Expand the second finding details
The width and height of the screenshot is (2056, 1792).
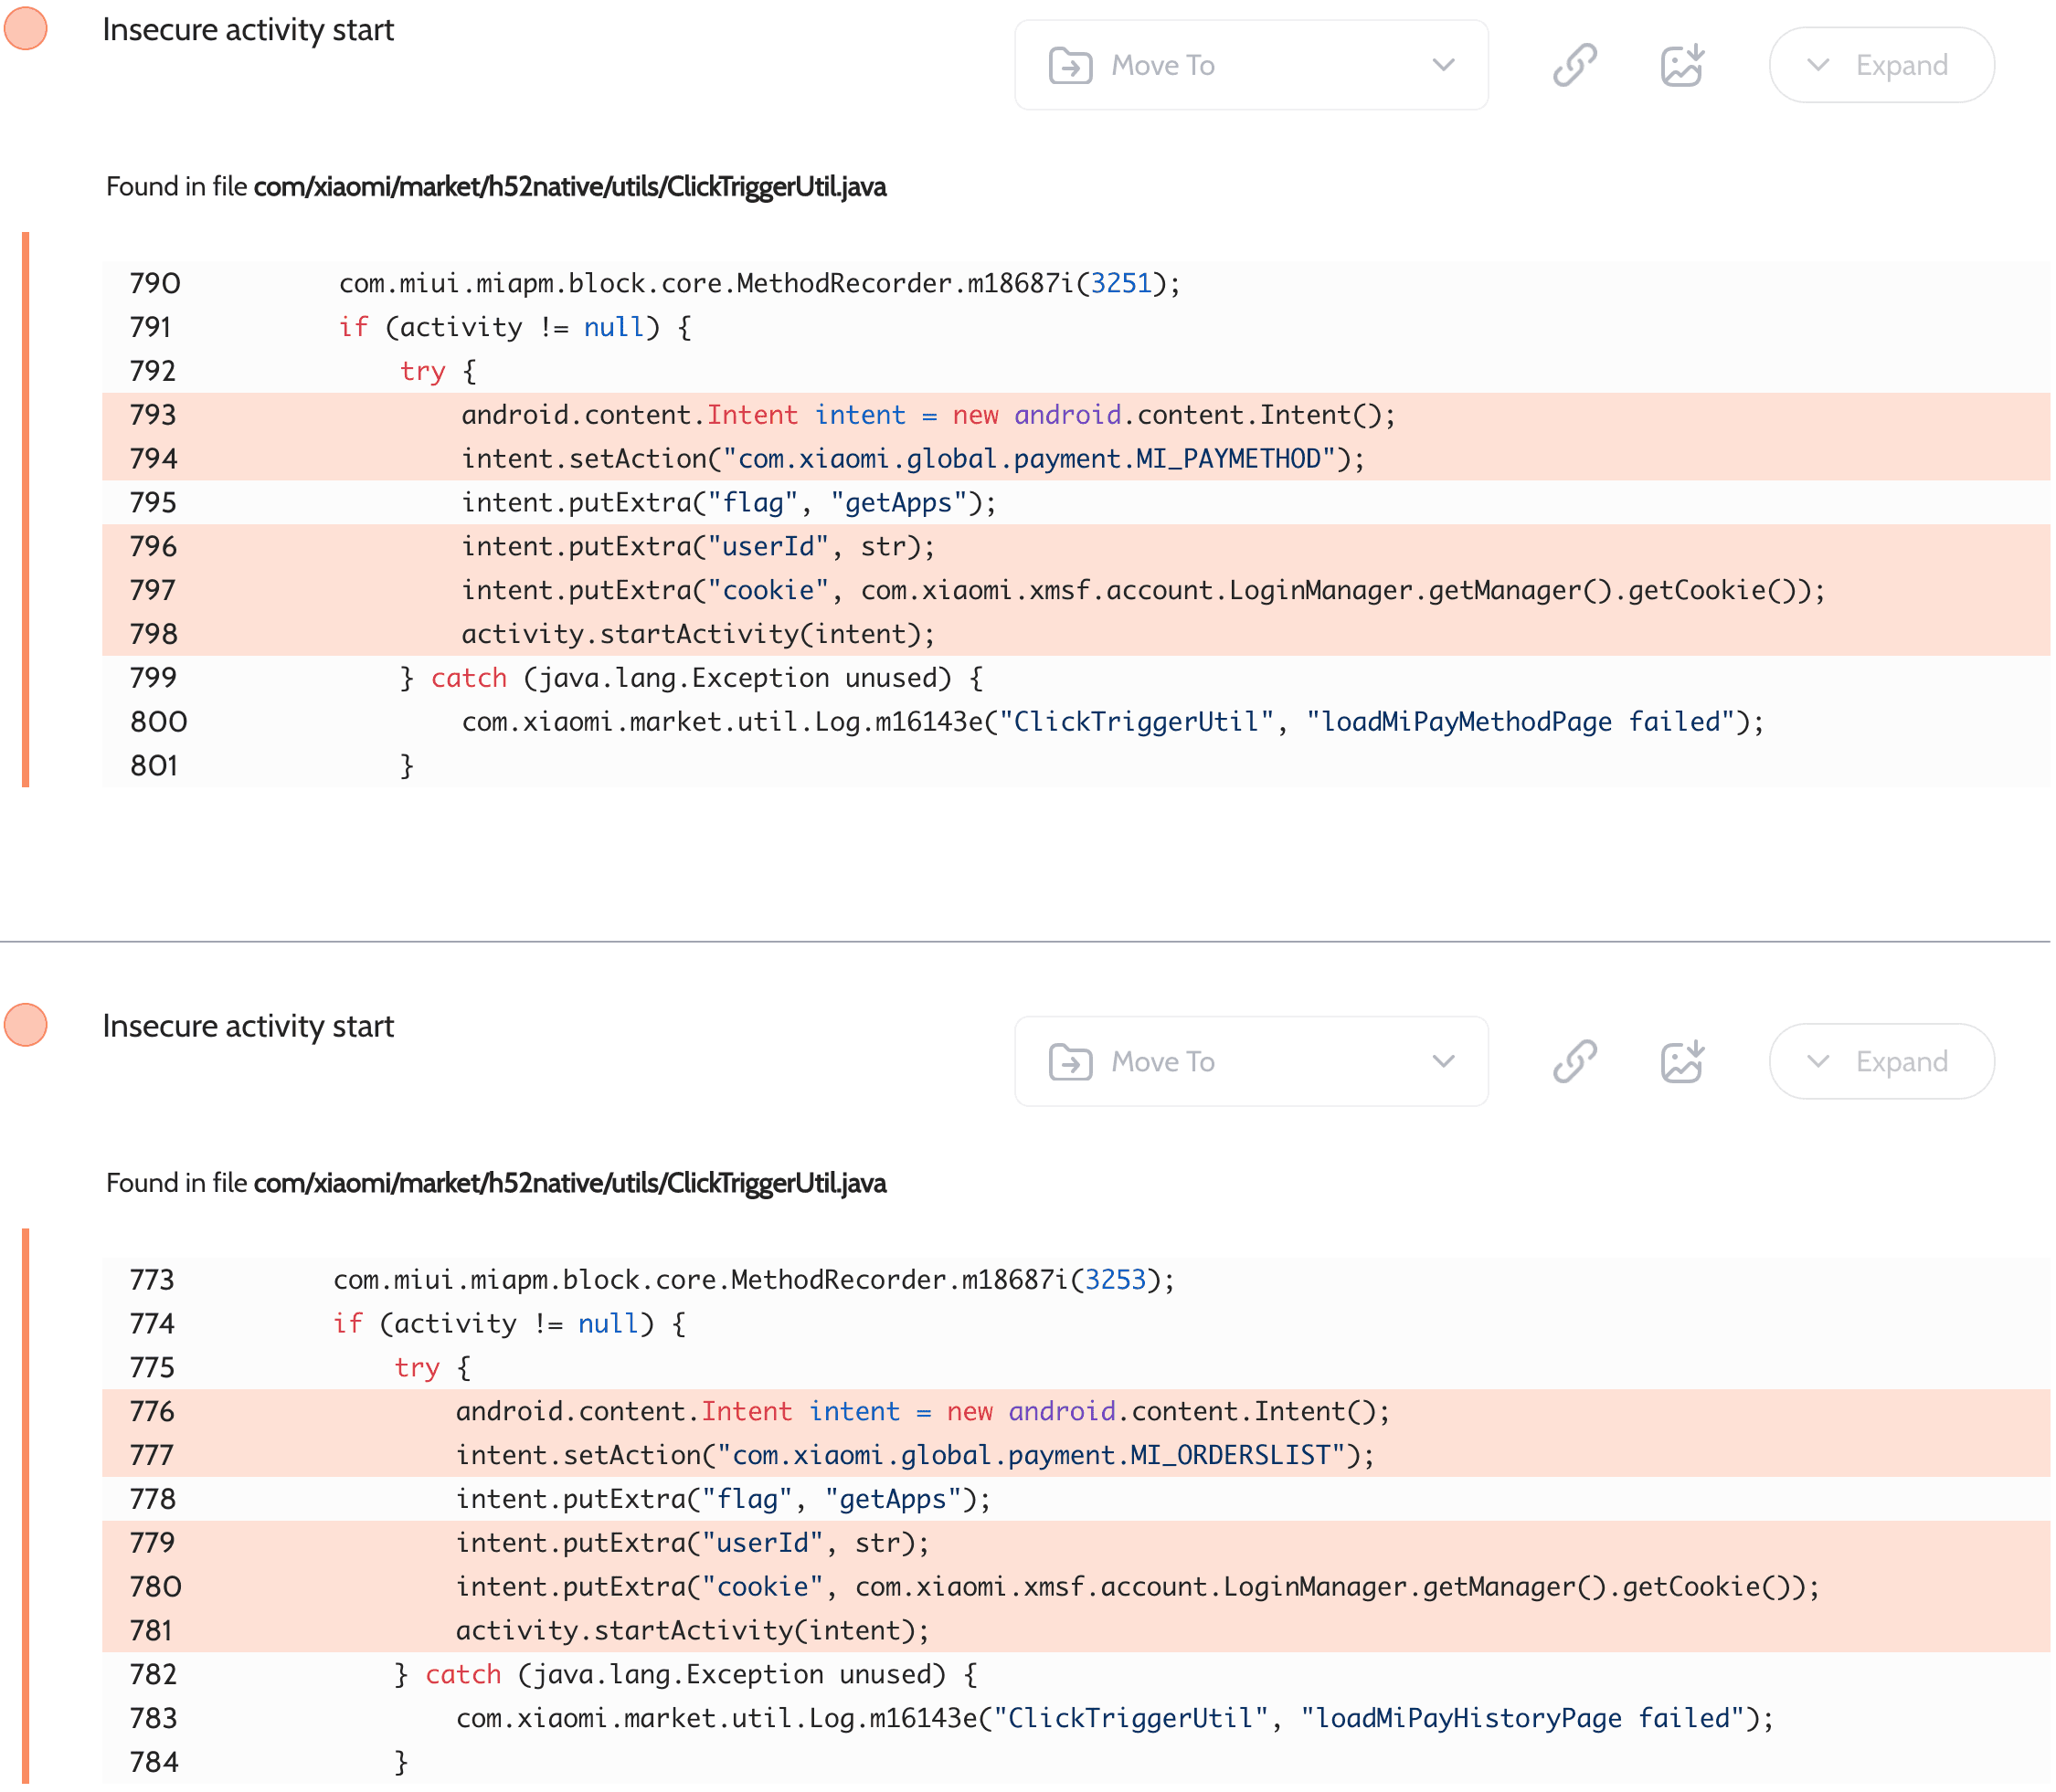click(1881, 1061)
